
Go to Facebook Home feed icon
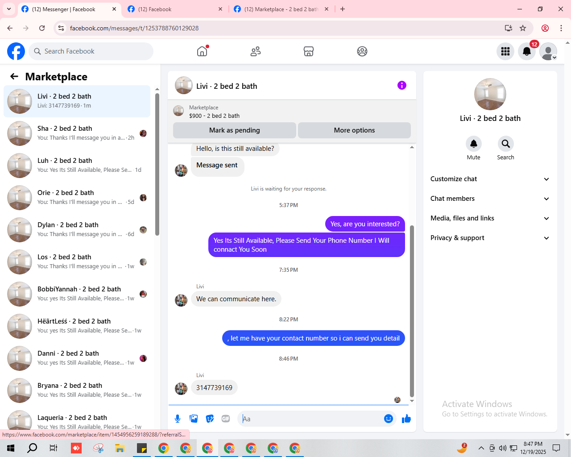coord(202,51)
